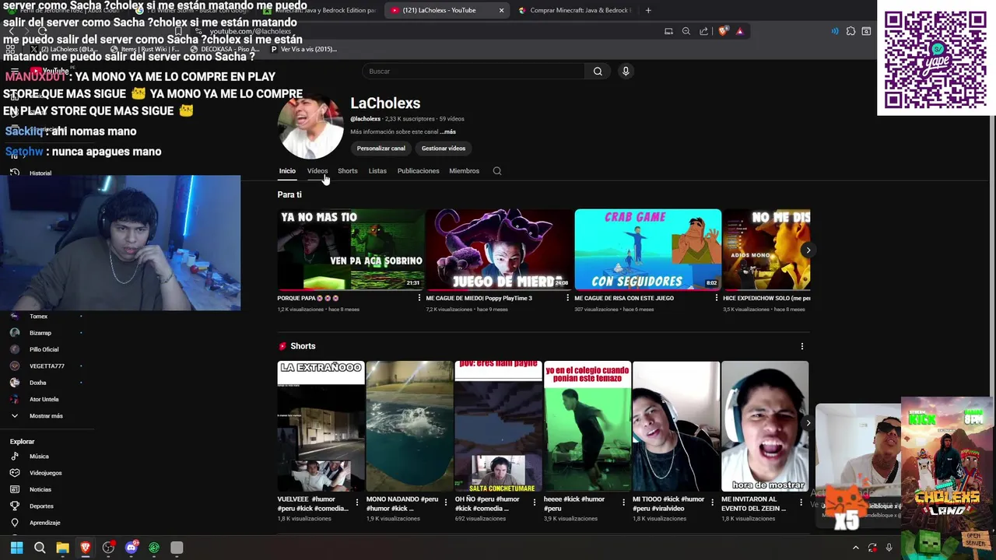Switch to Comprar Minecraft browser tab

tap(574, 10)
